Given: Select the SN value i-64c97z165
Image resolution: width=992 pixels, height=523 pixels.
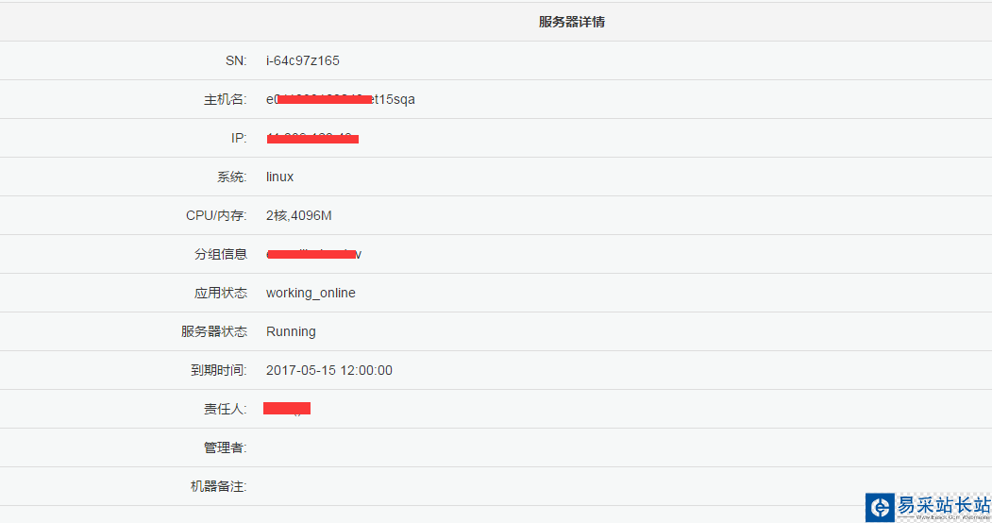Looking at the screenshot, I should [x=303, y=60].
